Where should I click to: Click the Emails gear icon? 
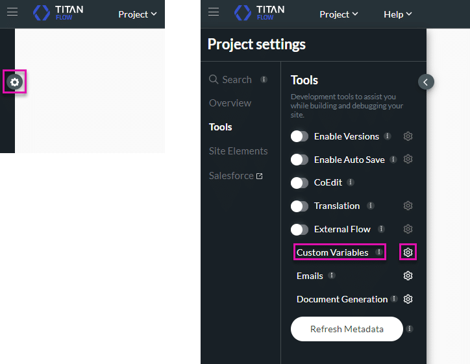click(408, 276)
